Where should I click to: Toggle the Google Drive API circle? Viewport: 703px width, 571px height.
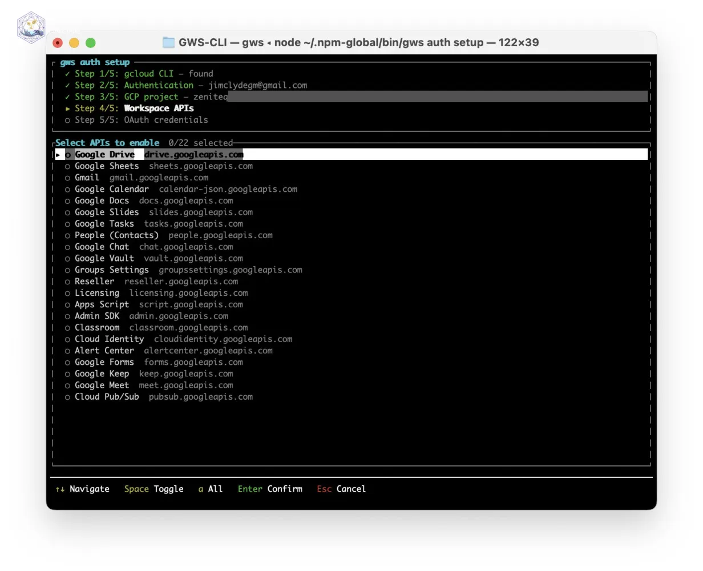tap(68, 154)
